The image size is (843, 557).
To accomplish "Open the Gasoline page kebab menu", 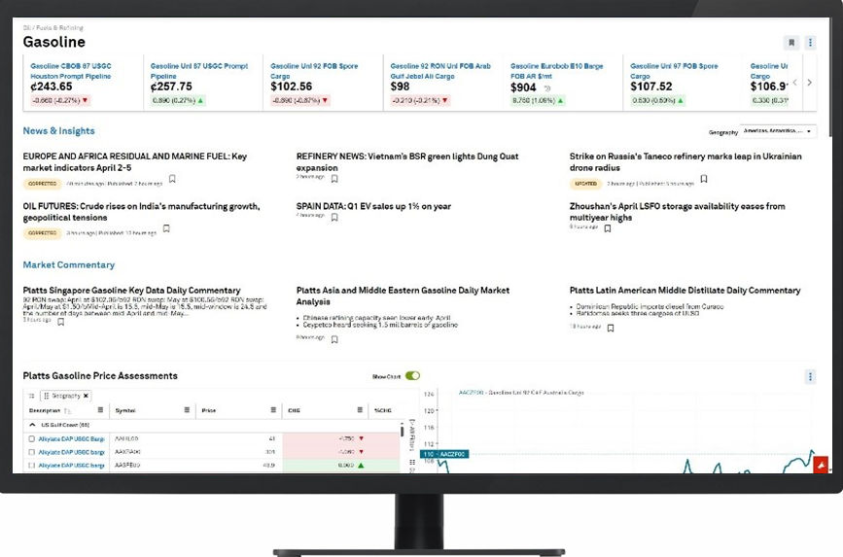I will 810,43.
